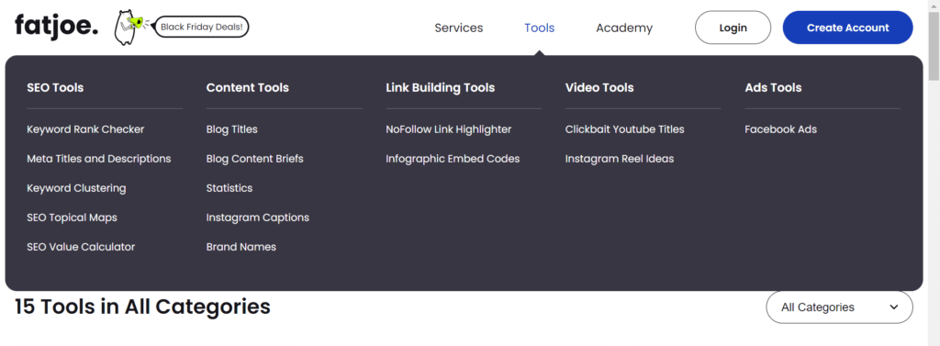Click the bear mascot with megaphone icon
The image size is (940, 346).
click(132, 28)
